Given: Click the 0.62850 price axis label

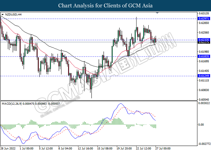Looking at the screenshot, I should [x=204, y=23].
